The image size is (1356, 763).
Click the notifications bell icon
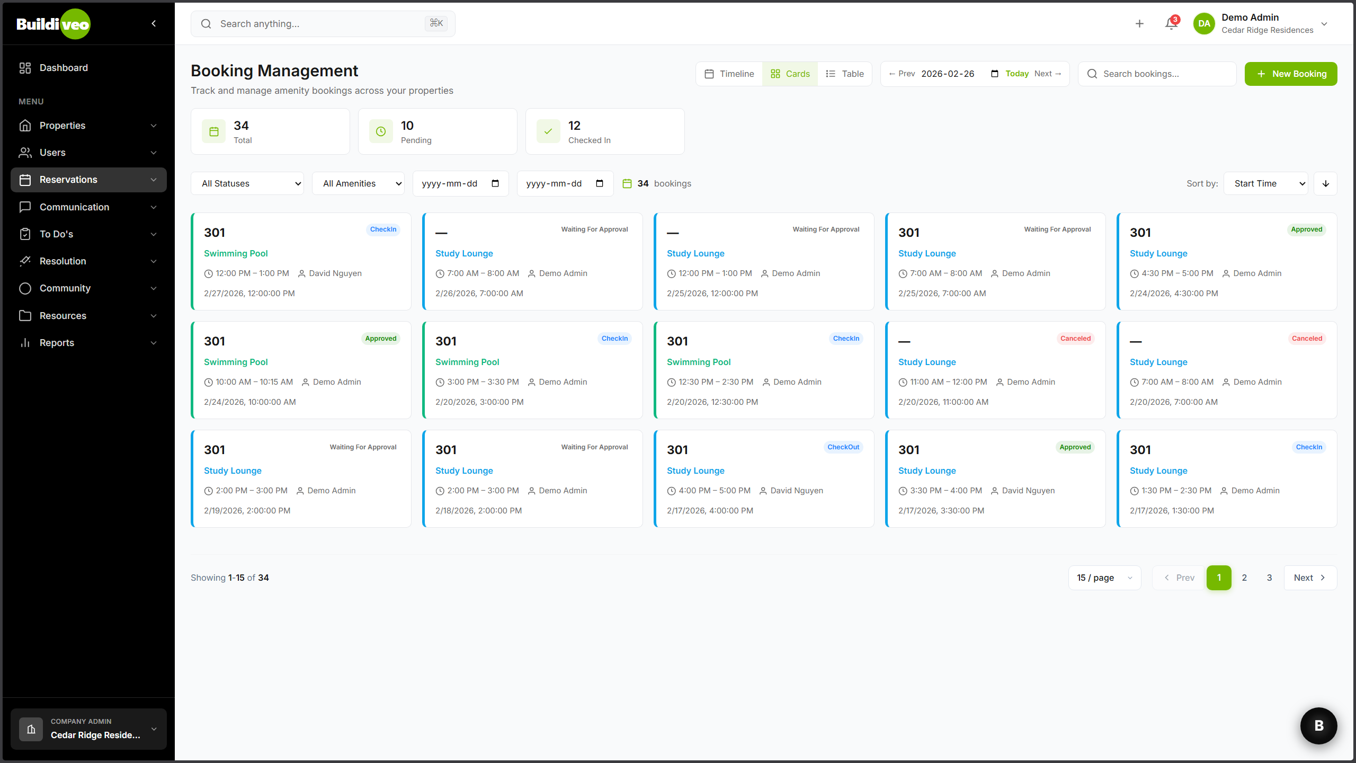(x=1171, y=24)
